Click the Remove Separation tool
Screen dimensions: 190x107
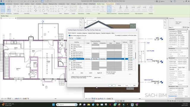tap(127, 9)
